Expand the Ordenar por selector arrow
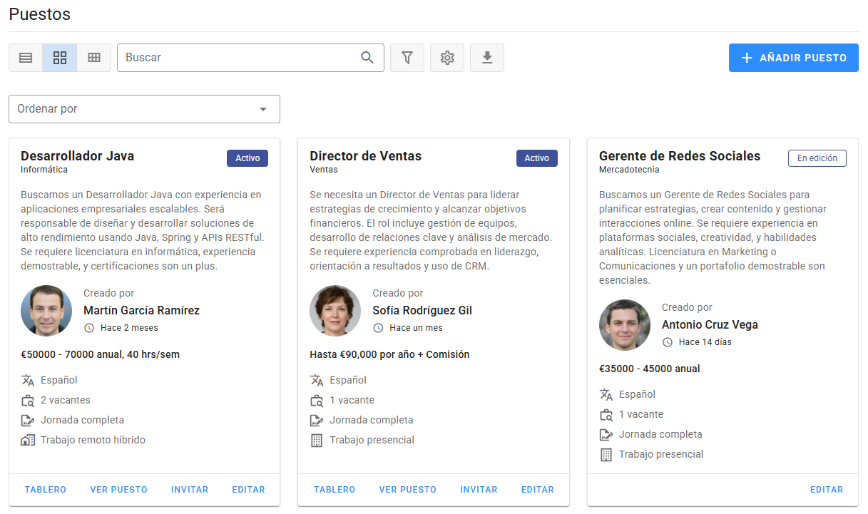The width and height of the screenshot is (868, 514). [x=265, y=109]
